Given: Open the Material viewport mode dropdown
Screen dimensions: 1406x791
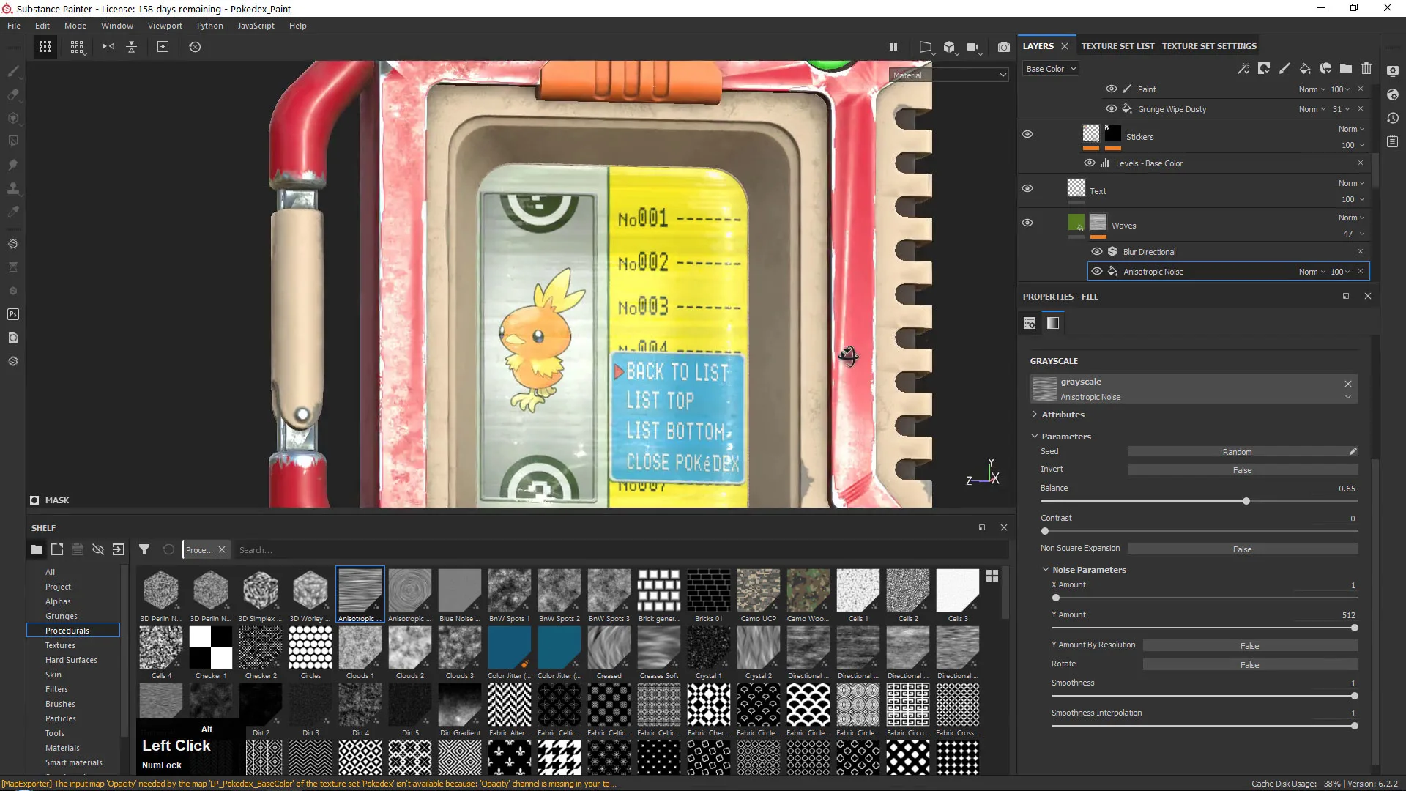Looking at the screenshot, I should point(949,75).
